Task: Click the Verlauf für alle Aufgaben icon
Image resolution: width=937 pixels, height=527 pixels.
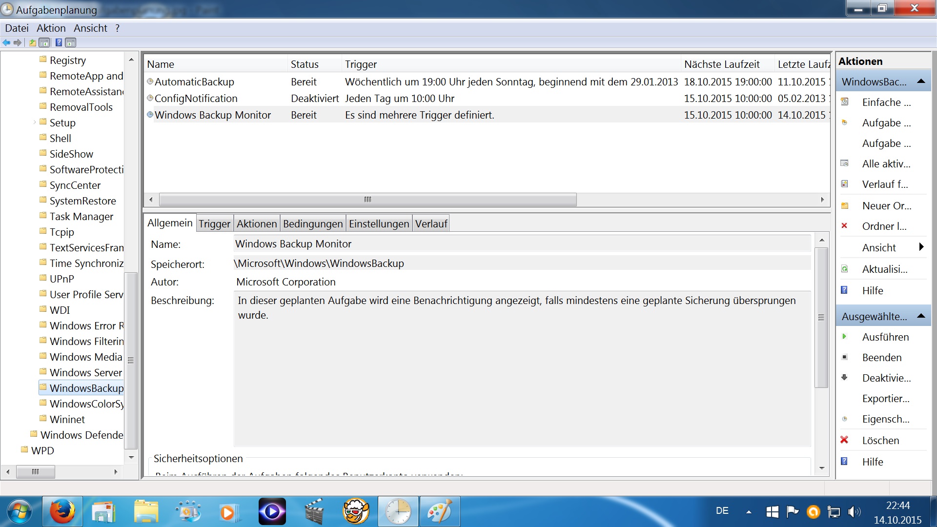Action: click(845, 184)
